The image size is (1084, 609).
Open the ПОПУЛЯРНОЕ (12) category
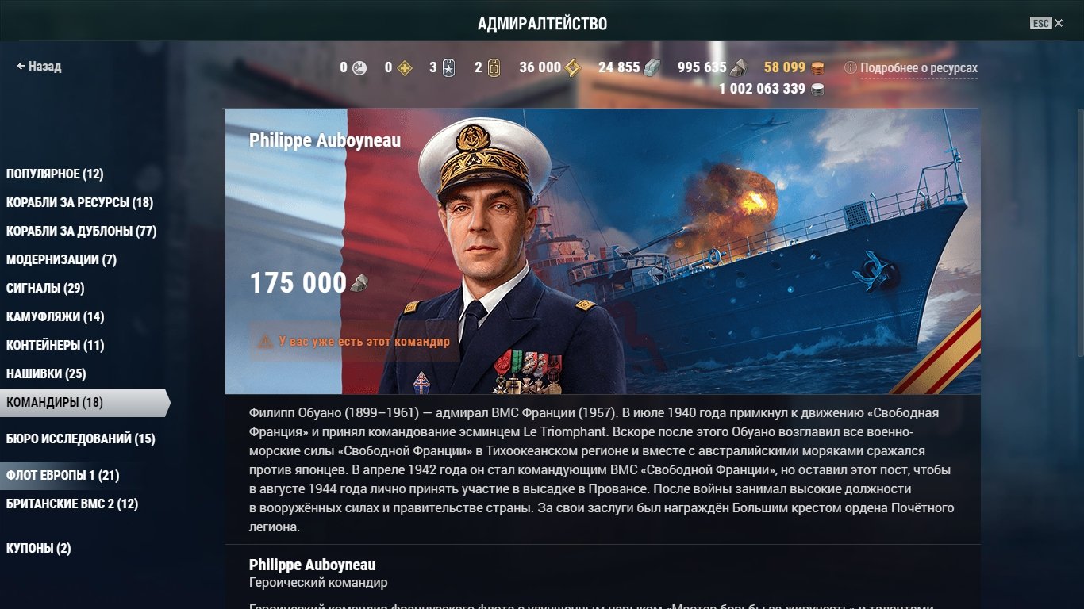click(55, 174)
